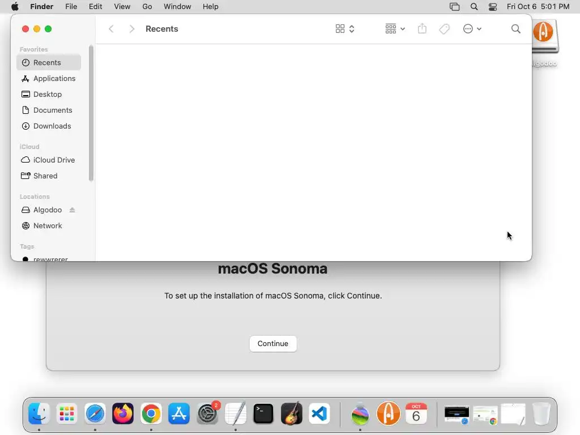Open Finder from the Dock
580x435 pixels.
coord(39,413)
